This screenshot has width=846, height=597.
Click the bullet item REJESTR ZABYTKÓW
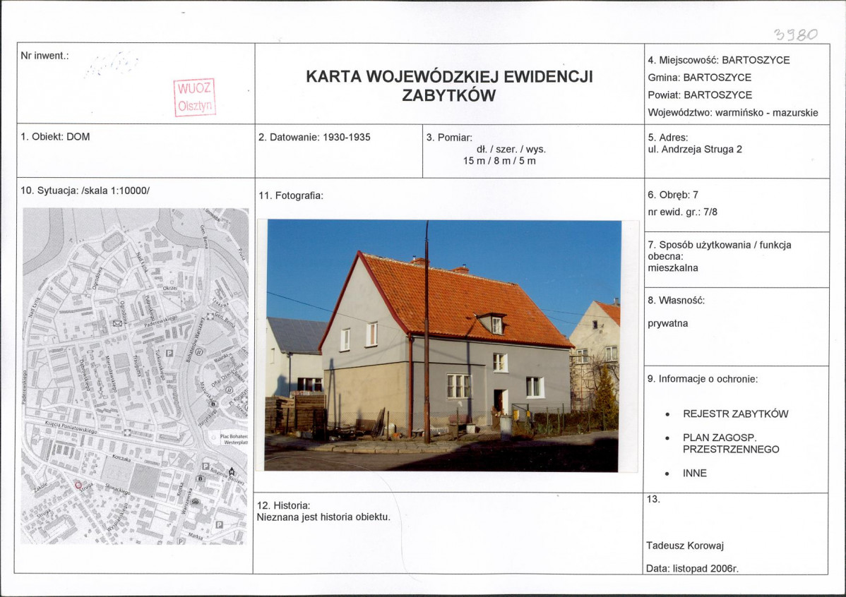(x=735, y=414)
